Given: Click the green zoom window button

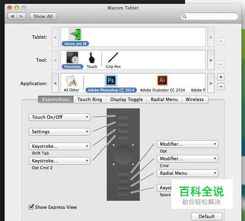Looking at the screenshot, I should [24, 8].
